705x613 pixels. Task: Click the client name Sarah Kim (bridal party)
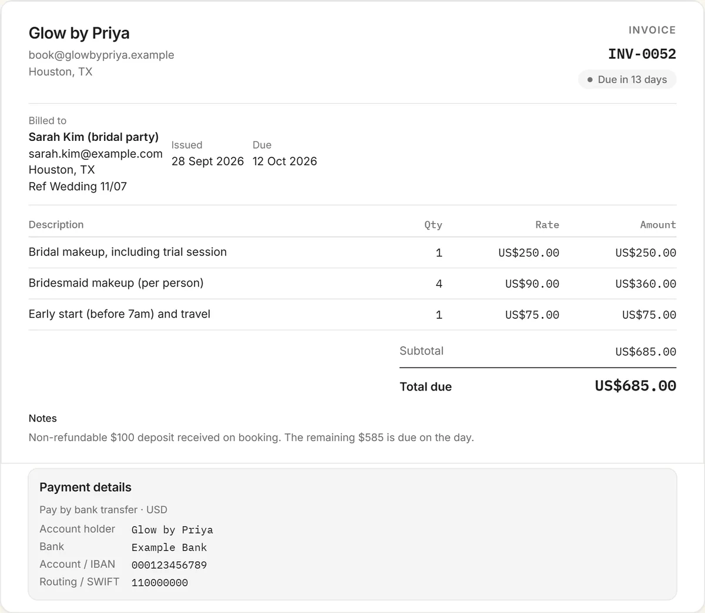tap(93, 137)
